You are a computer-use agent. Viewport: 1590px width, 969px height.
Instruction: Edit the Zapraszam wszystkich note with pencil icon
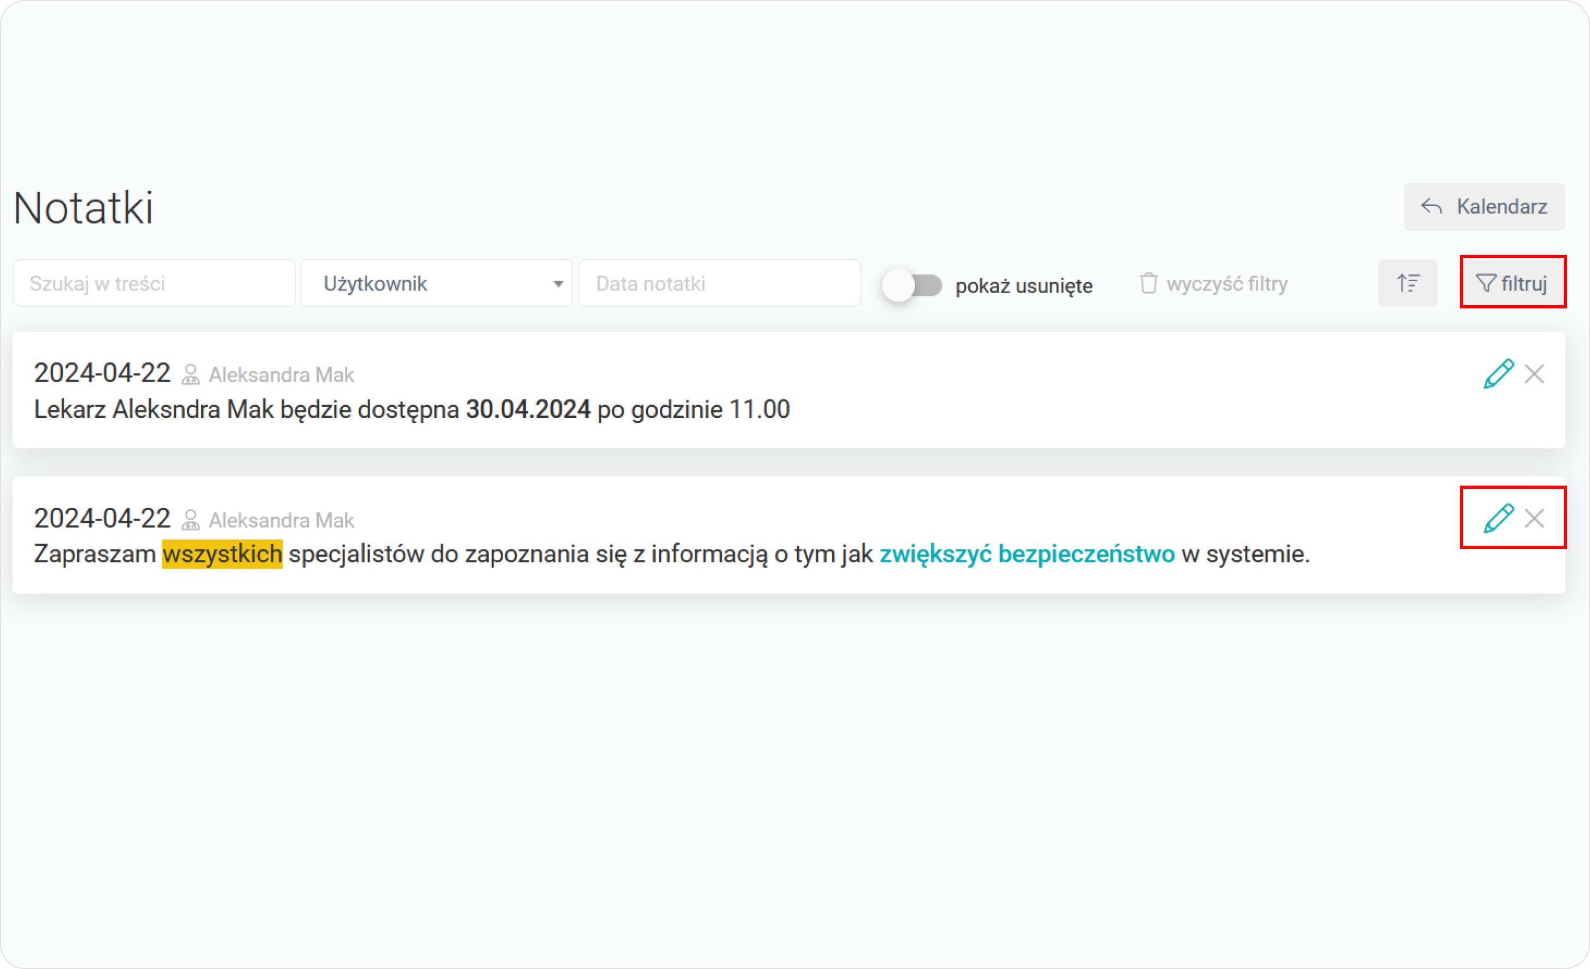coord(1498,518)
